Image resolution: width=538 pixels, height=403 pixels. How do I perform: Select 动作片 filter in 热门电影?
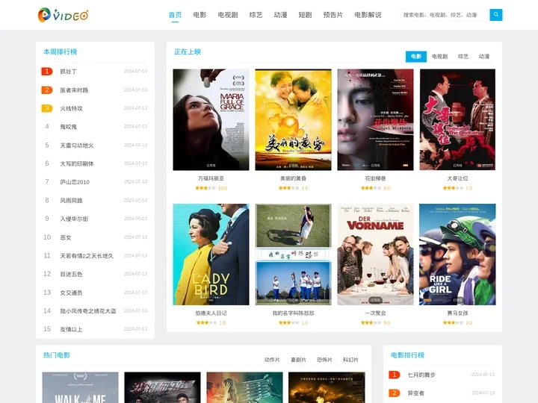tap(272, 360)
